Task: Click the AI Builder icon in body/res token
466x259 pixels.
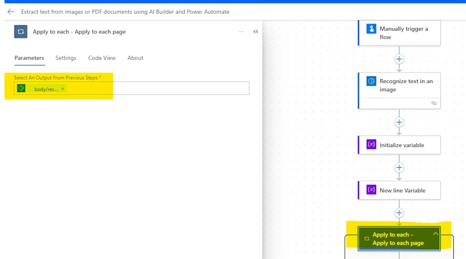Action: 21,88
